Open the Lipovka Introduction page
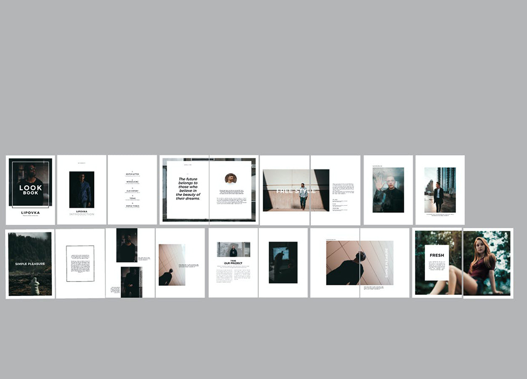Image resolution: width=527 pixels, height=379 pixels. (82, 189)
